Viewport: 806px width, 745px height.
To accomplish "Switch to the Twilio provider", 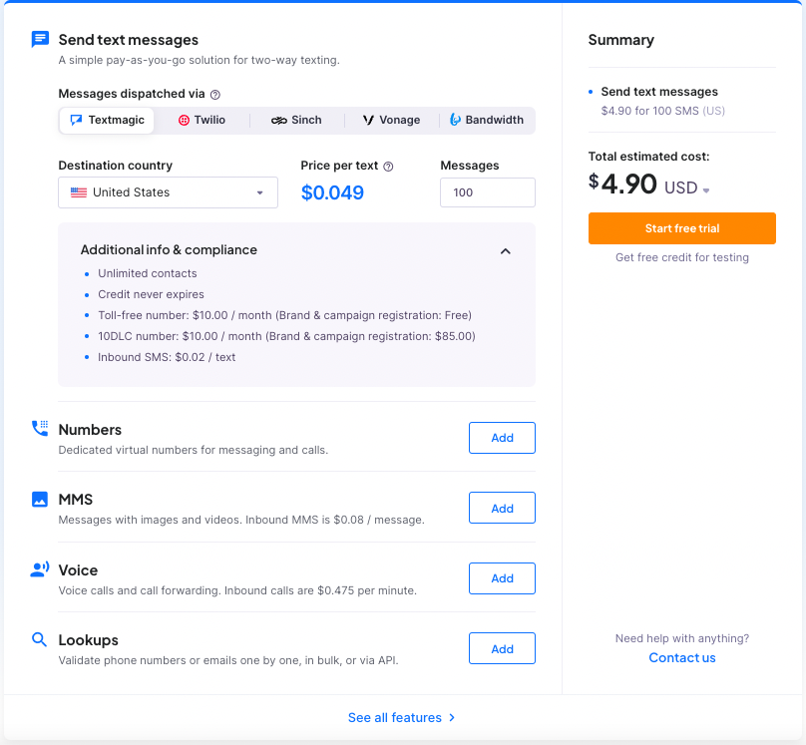I will pyautogui.click(x=201, y=120).
